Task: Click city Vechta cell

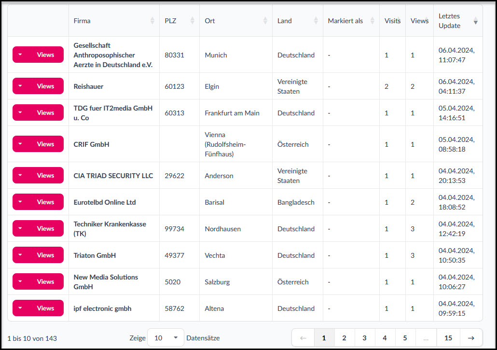Action: [215, 255]
